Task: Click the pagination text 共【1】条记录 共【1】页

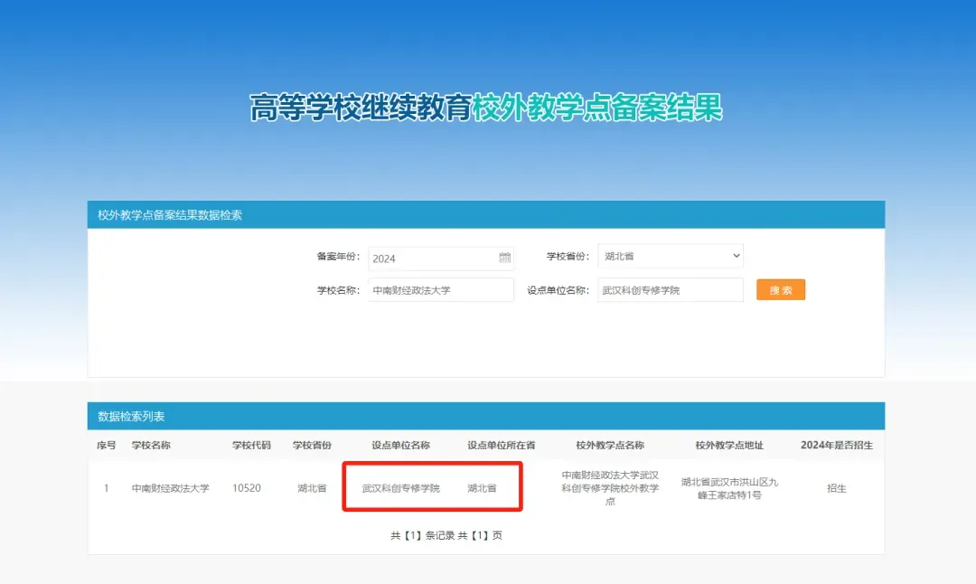Action: [x=446, y=535]
